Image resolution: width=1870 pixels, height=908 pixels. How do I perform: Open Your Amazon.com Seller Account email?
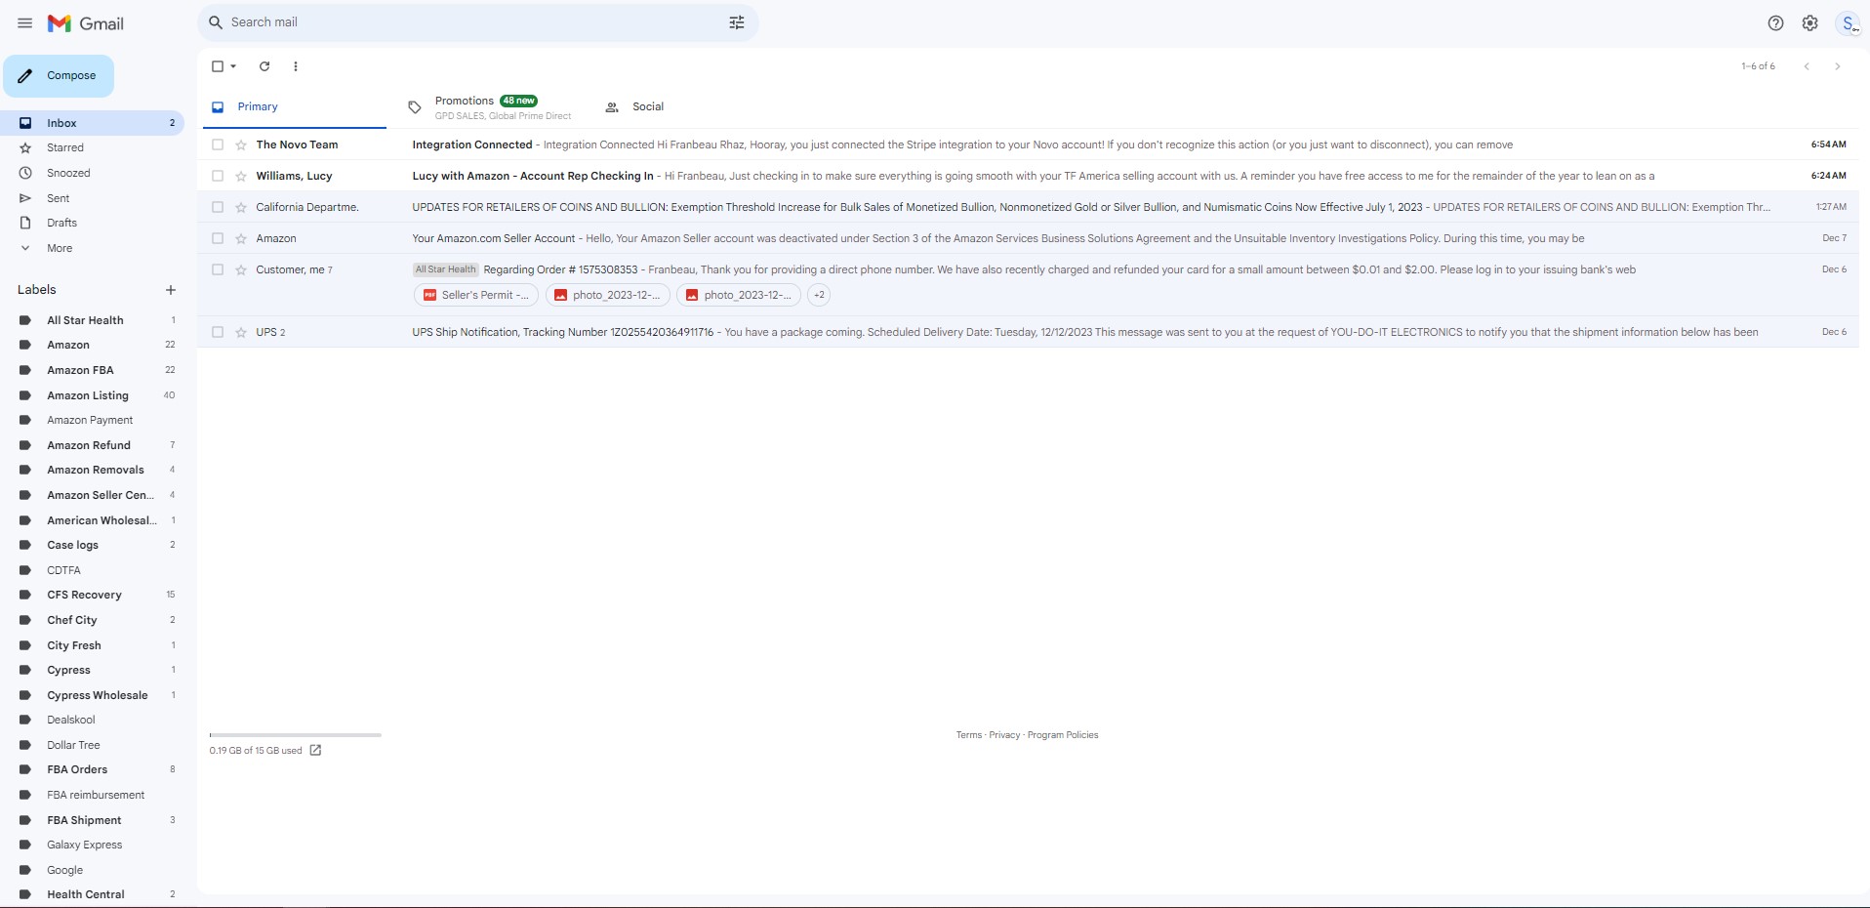pos(1030,238)
